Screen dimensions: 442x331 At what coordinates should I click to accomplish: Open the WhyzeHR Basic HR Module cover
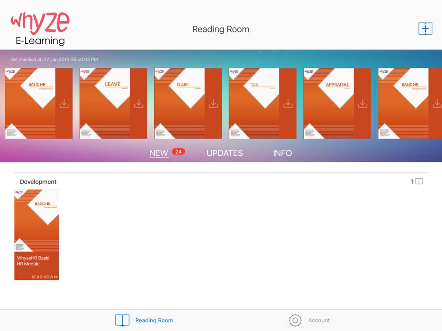pyautogui.click(x=37, y=221)
